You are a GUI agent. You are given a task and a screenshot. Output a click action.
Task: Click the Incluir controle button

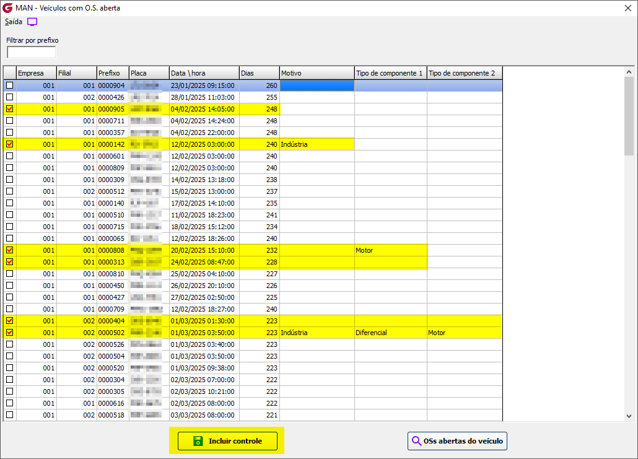pyautogui.click(x=227, y=441)
